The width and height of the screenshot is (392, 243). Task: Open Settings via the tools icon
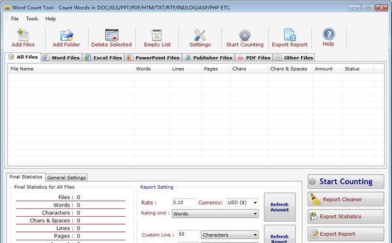tap(200, 35)
